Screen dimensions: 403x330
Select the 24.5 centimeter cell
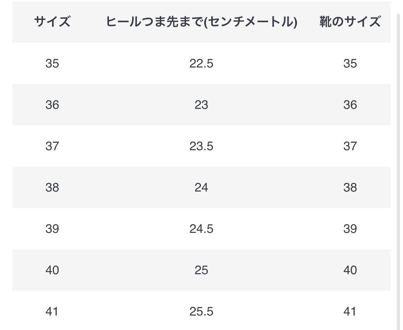point(201,229)
